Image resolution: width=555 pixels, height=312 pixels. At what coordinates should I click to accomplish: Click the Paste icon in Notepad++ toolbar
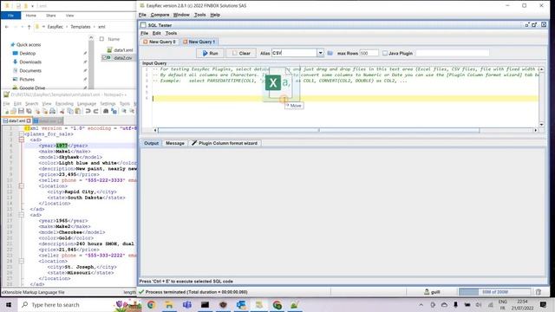(78, 112)
